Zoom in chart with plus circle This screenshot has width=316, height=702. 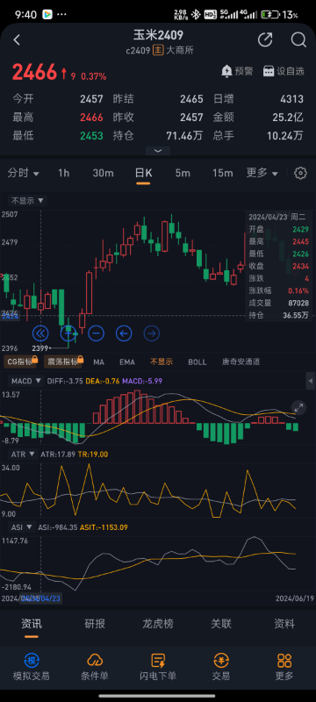[68, 333]
